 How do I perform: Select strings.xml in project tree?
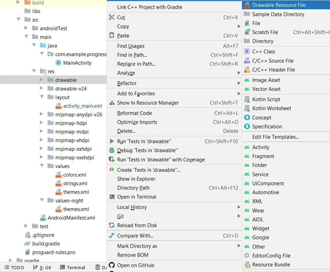(x=75, y=184)
